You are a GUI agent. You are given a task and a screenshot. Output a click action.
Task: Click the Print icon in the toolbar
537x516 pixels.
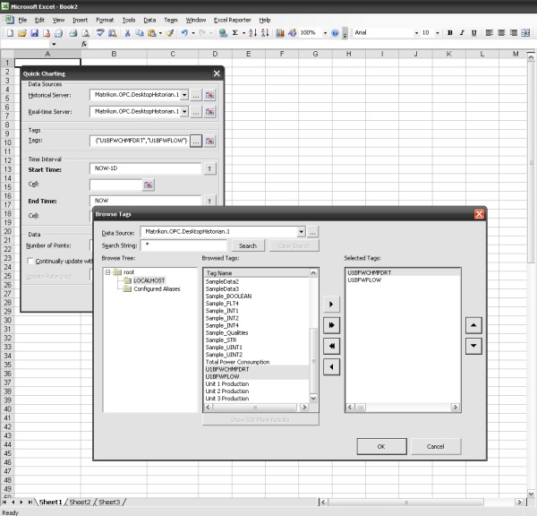point(73,33)
